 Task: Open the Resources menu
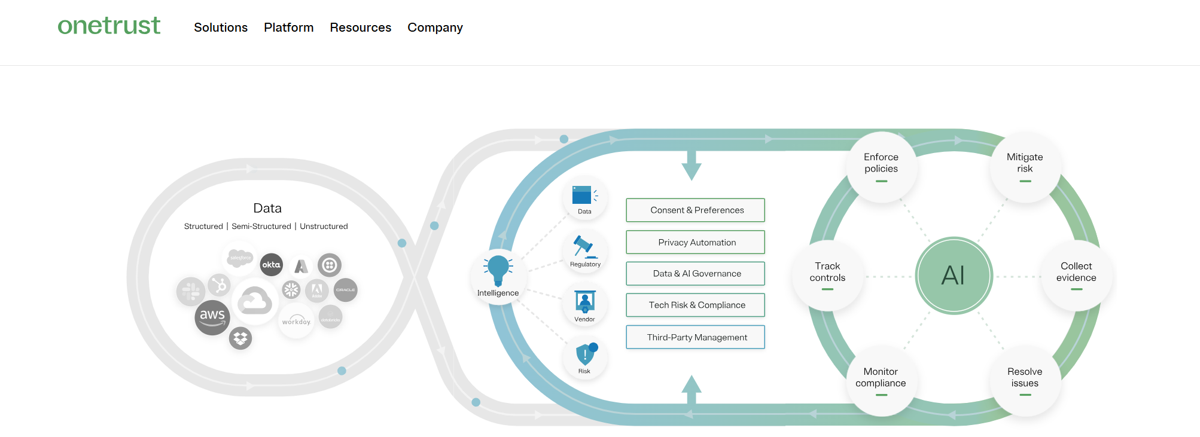click(361, 27)
